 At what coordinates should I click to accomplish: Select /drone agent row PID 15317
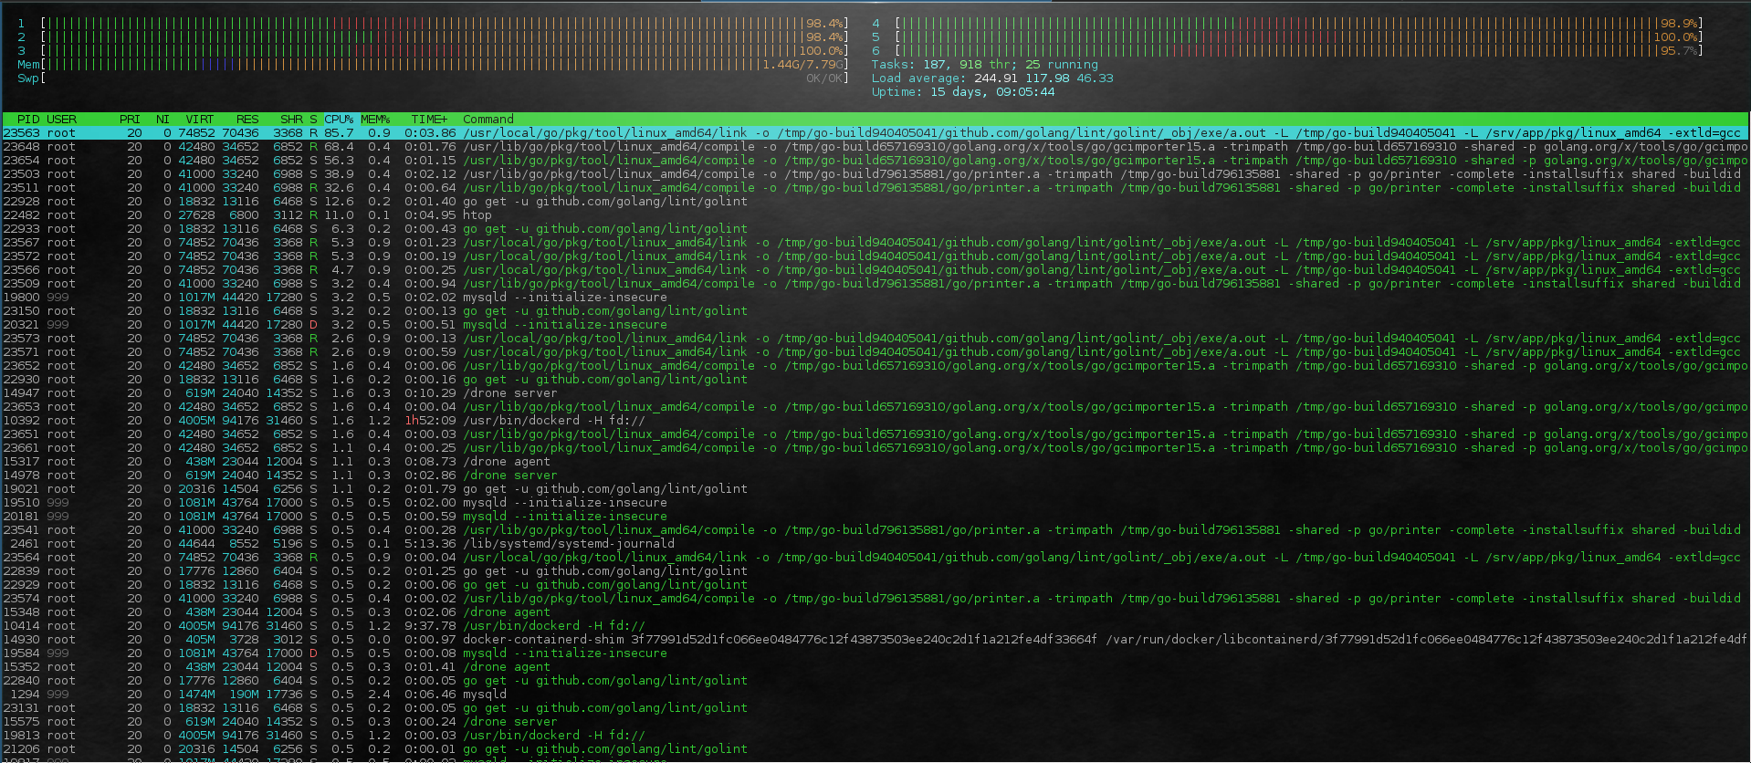[x=875, y=462]
